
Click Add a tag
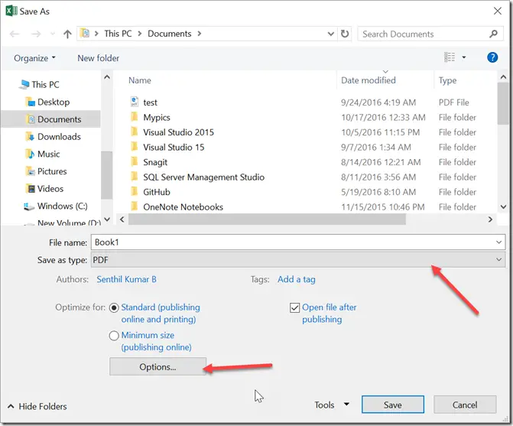click(297, 279)
